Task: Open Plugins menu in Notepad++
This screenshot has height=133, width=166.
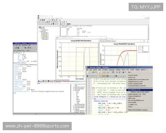Action: coord(138,70)
